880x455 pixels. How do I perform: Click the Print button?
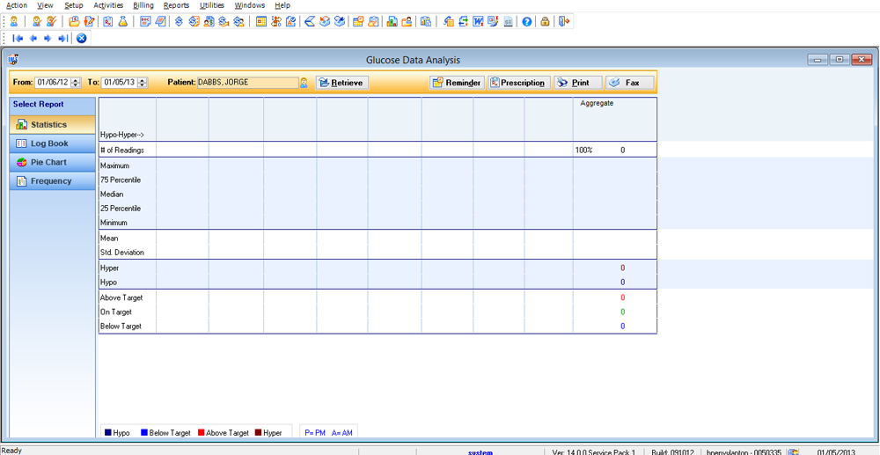(578, 83)
